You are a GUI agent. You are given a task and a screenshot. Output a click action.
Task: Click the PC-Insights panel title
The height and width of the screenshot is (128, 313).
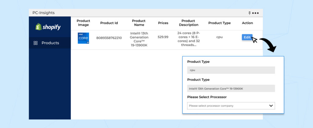click(43, 13)
